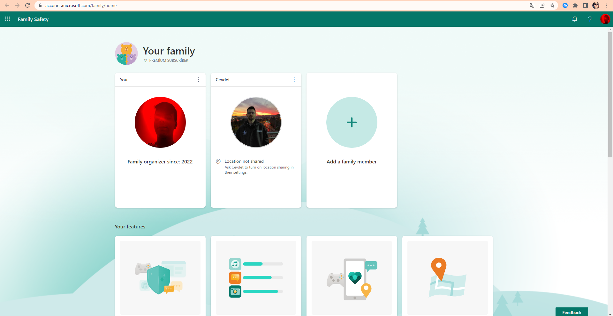613x316 pixels.
Task: Open the help question mark icon
Action: [x=590, y=19]
